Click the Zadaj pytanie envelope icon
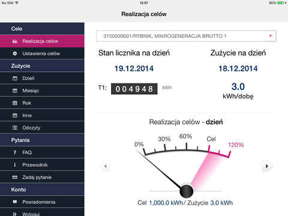Viewport: 288px width, 216px height. (15, 177)
